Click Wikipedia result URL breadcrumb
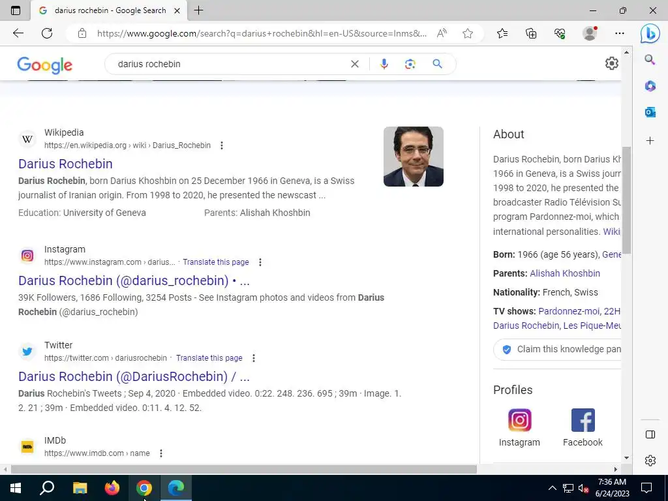 (127, 145)
